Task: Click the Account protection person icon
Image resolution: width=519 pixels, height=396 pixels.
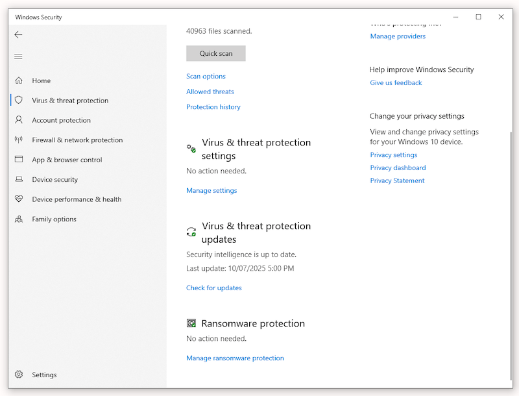Action: (19, 120)
